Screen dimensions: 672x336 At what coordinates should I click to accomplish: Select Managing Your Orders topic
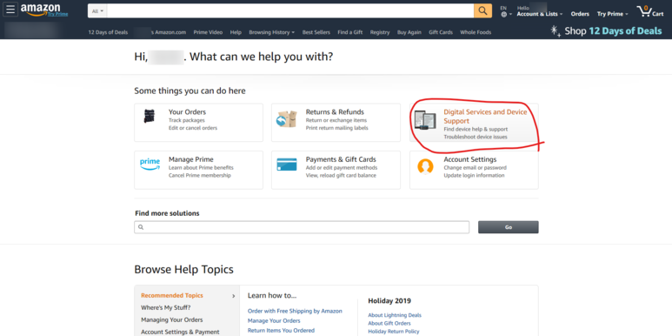(172, 319)
